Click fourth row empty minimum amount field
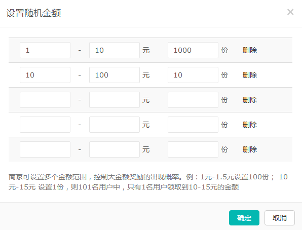The image size is (302, 230). [45, 125]
